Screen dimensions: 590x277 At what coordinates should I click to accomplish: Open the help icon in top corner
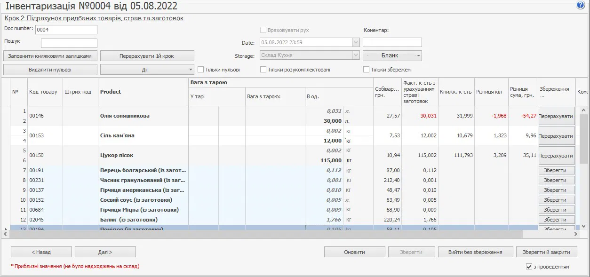coord(580,5)
